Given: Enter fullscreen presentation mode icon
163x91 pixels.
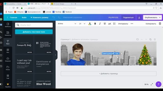Looking at the screenshot, I should [152, 84].
